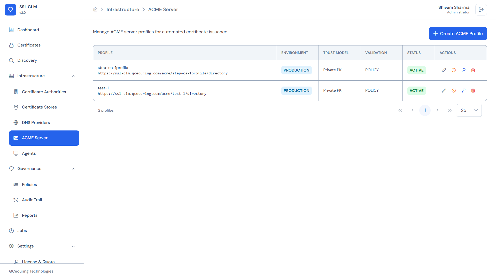Open the page size dropdown showing 25
Viewport: 496px width, 279px height.
click(x=469, y=110)
